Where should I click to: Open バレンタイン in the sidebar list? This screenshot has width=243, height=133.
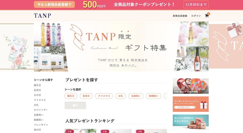tap(41, 124)
